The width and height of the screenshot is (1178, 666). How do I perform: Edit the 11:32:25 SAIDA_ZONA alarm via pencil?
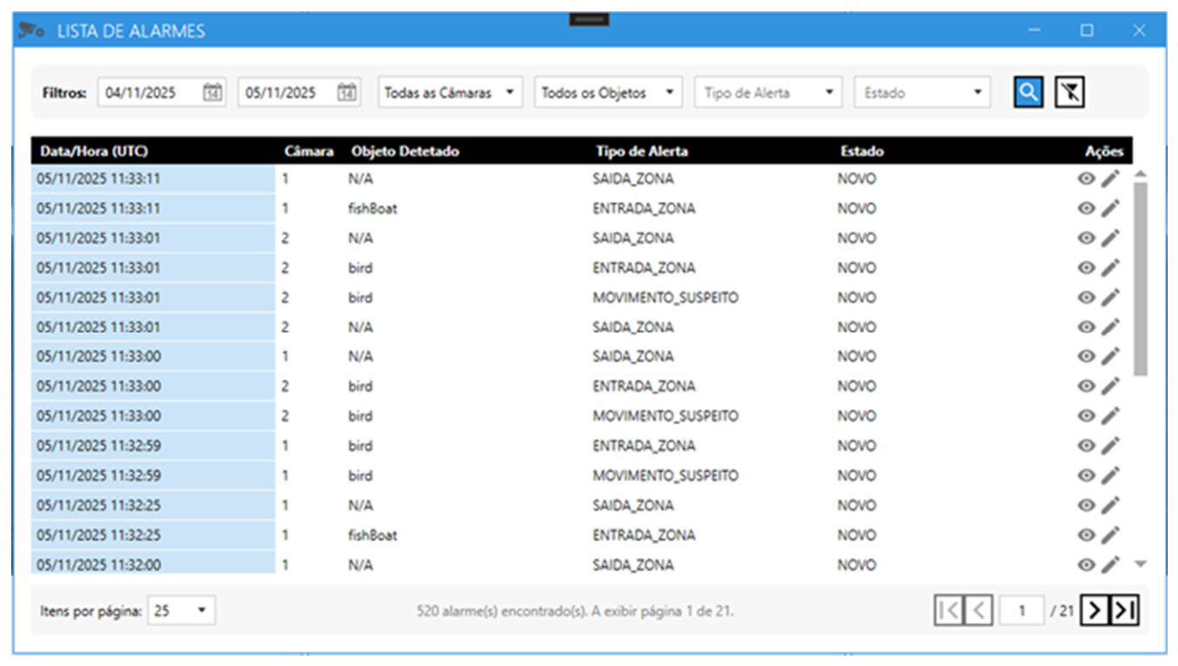coord(1110,505)
